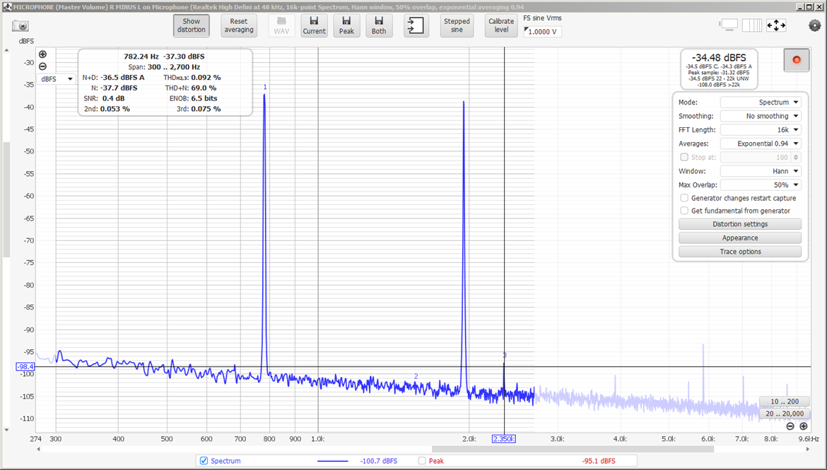Enable Generator changes restart capture
Image resolution: width=827 pixels, height=470 pixels.
click(x=684, y=199)
